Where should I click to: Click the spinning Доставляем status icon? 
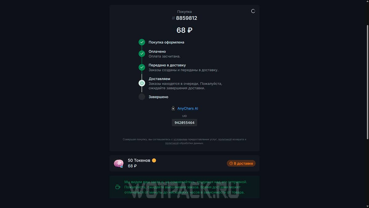pyautogui.click(x=142, y=83)
